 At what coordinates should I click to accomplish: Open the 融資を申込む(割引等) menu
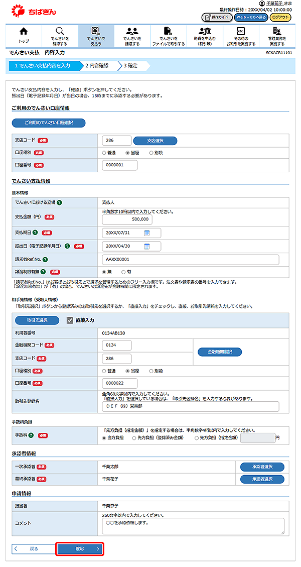[x=205, y=36]
